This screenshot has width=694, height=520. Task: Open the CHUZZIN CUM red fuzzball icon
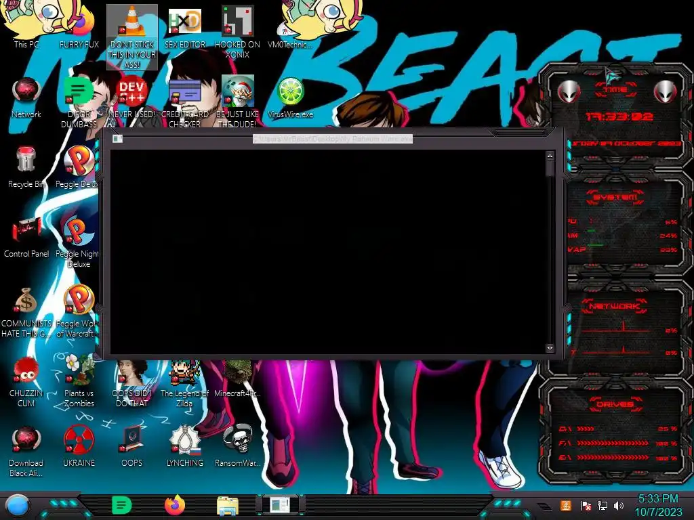(x=26, y=382)
